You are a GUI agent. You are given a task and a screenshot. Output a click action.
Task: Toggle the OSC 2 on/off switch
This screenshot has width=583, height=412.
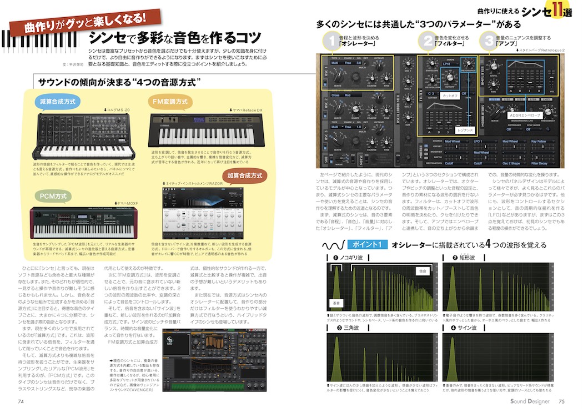[325, 114]
